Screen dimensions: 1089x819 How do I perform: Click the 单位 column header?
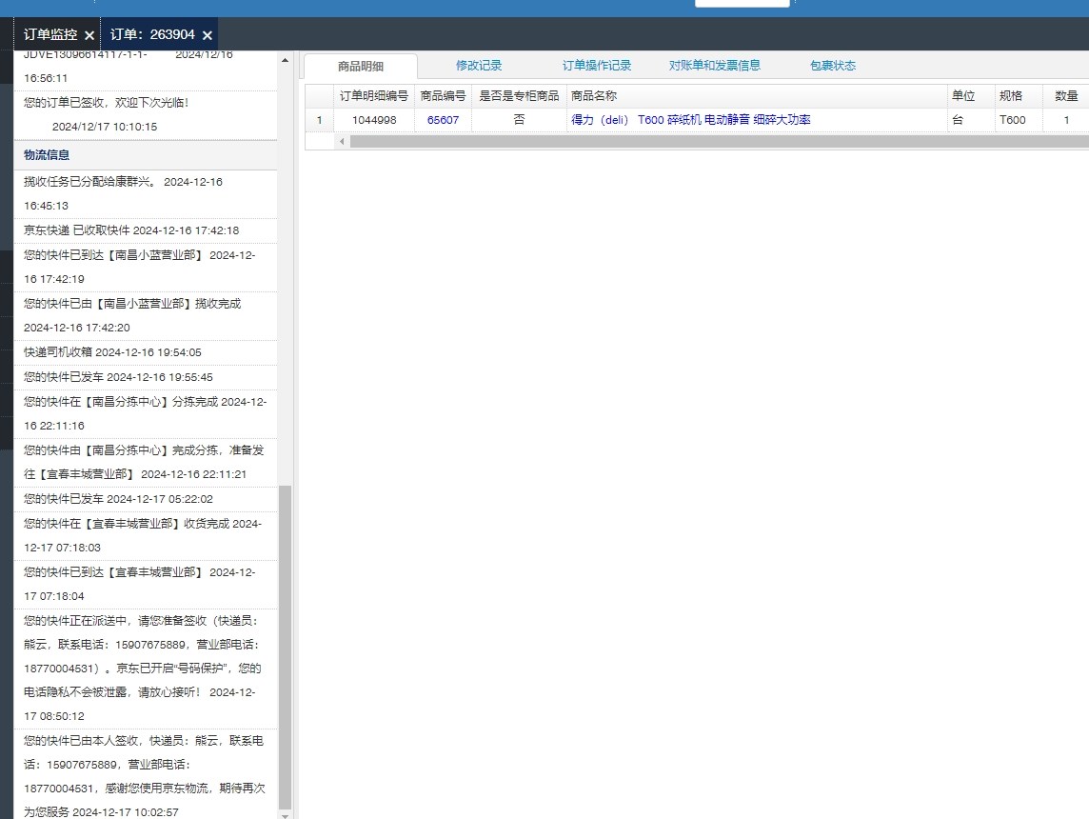(x=970, y=96)
